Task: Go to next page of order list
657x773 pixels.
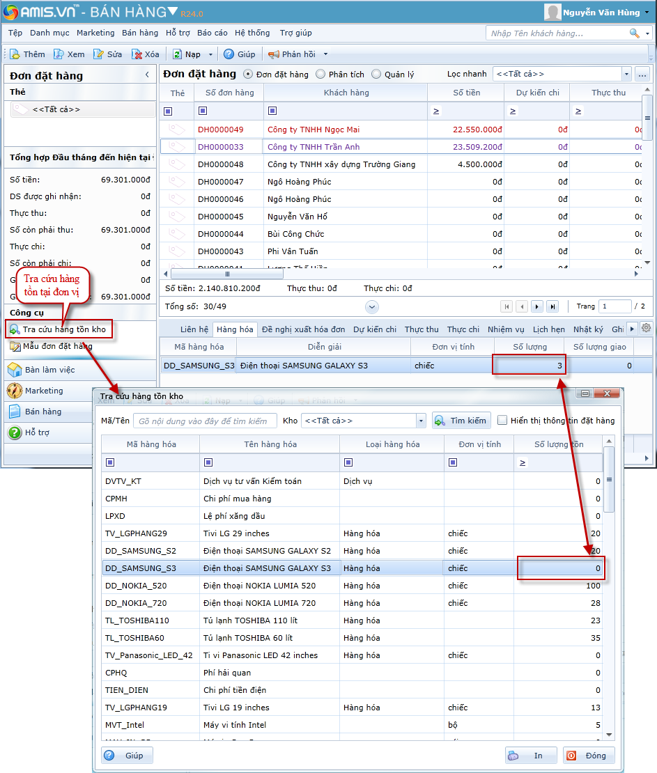Action: pos(537,306)
